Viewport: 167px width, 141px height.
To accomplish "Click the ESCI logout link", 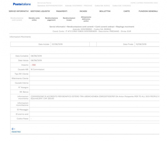I will tap(156, 3).
